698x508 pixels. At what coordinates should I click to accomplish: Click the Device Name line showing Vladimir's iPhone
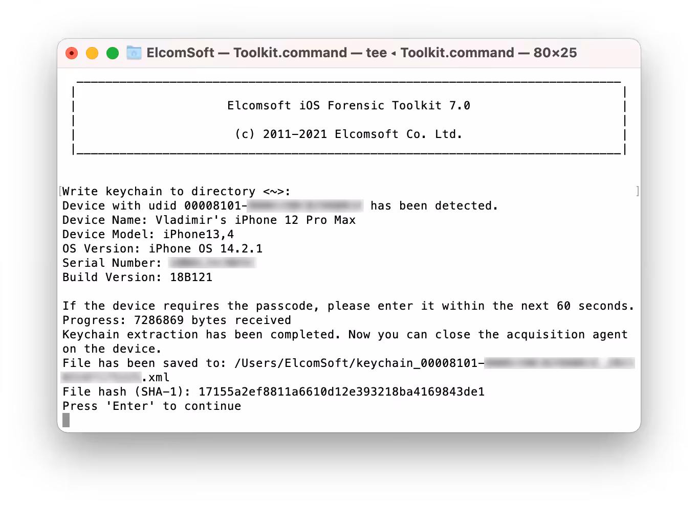point(209,220)
